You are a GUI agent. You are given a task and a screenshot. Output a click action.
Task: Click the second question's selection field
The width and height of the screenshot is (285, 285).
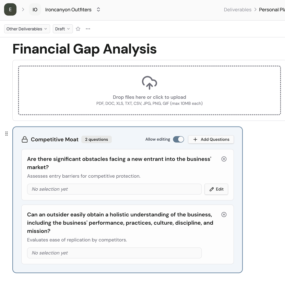click(x=115, y=253)
